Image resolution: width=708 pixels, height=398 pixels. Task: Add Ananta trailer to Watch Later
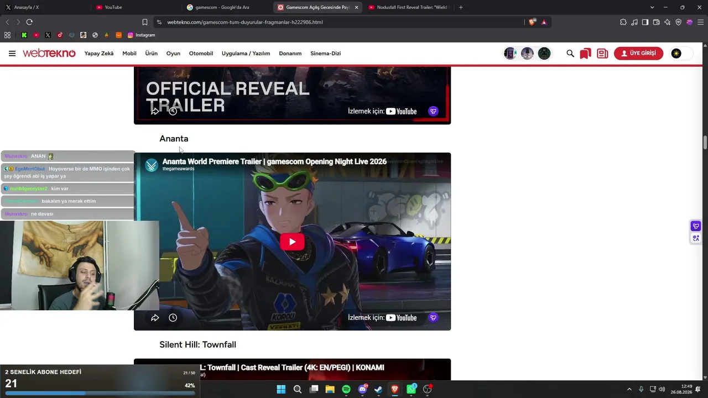tap(173, 318)
